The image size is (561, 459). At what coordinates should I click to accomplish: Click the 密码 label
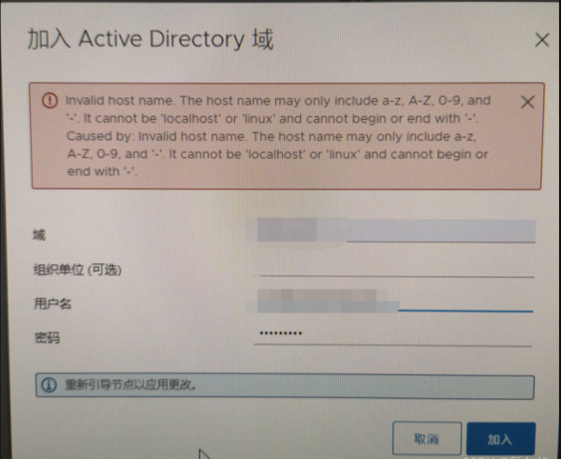47,337
